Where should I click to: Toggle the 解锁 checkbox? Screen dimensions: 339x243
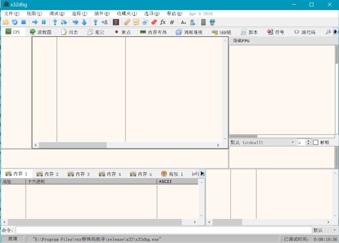pyautogui.click(x=316, y=142)
